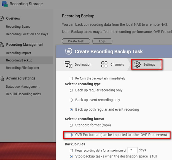Select Back up regular recording only
Screen dimensions: 172x160
point(71,90)
